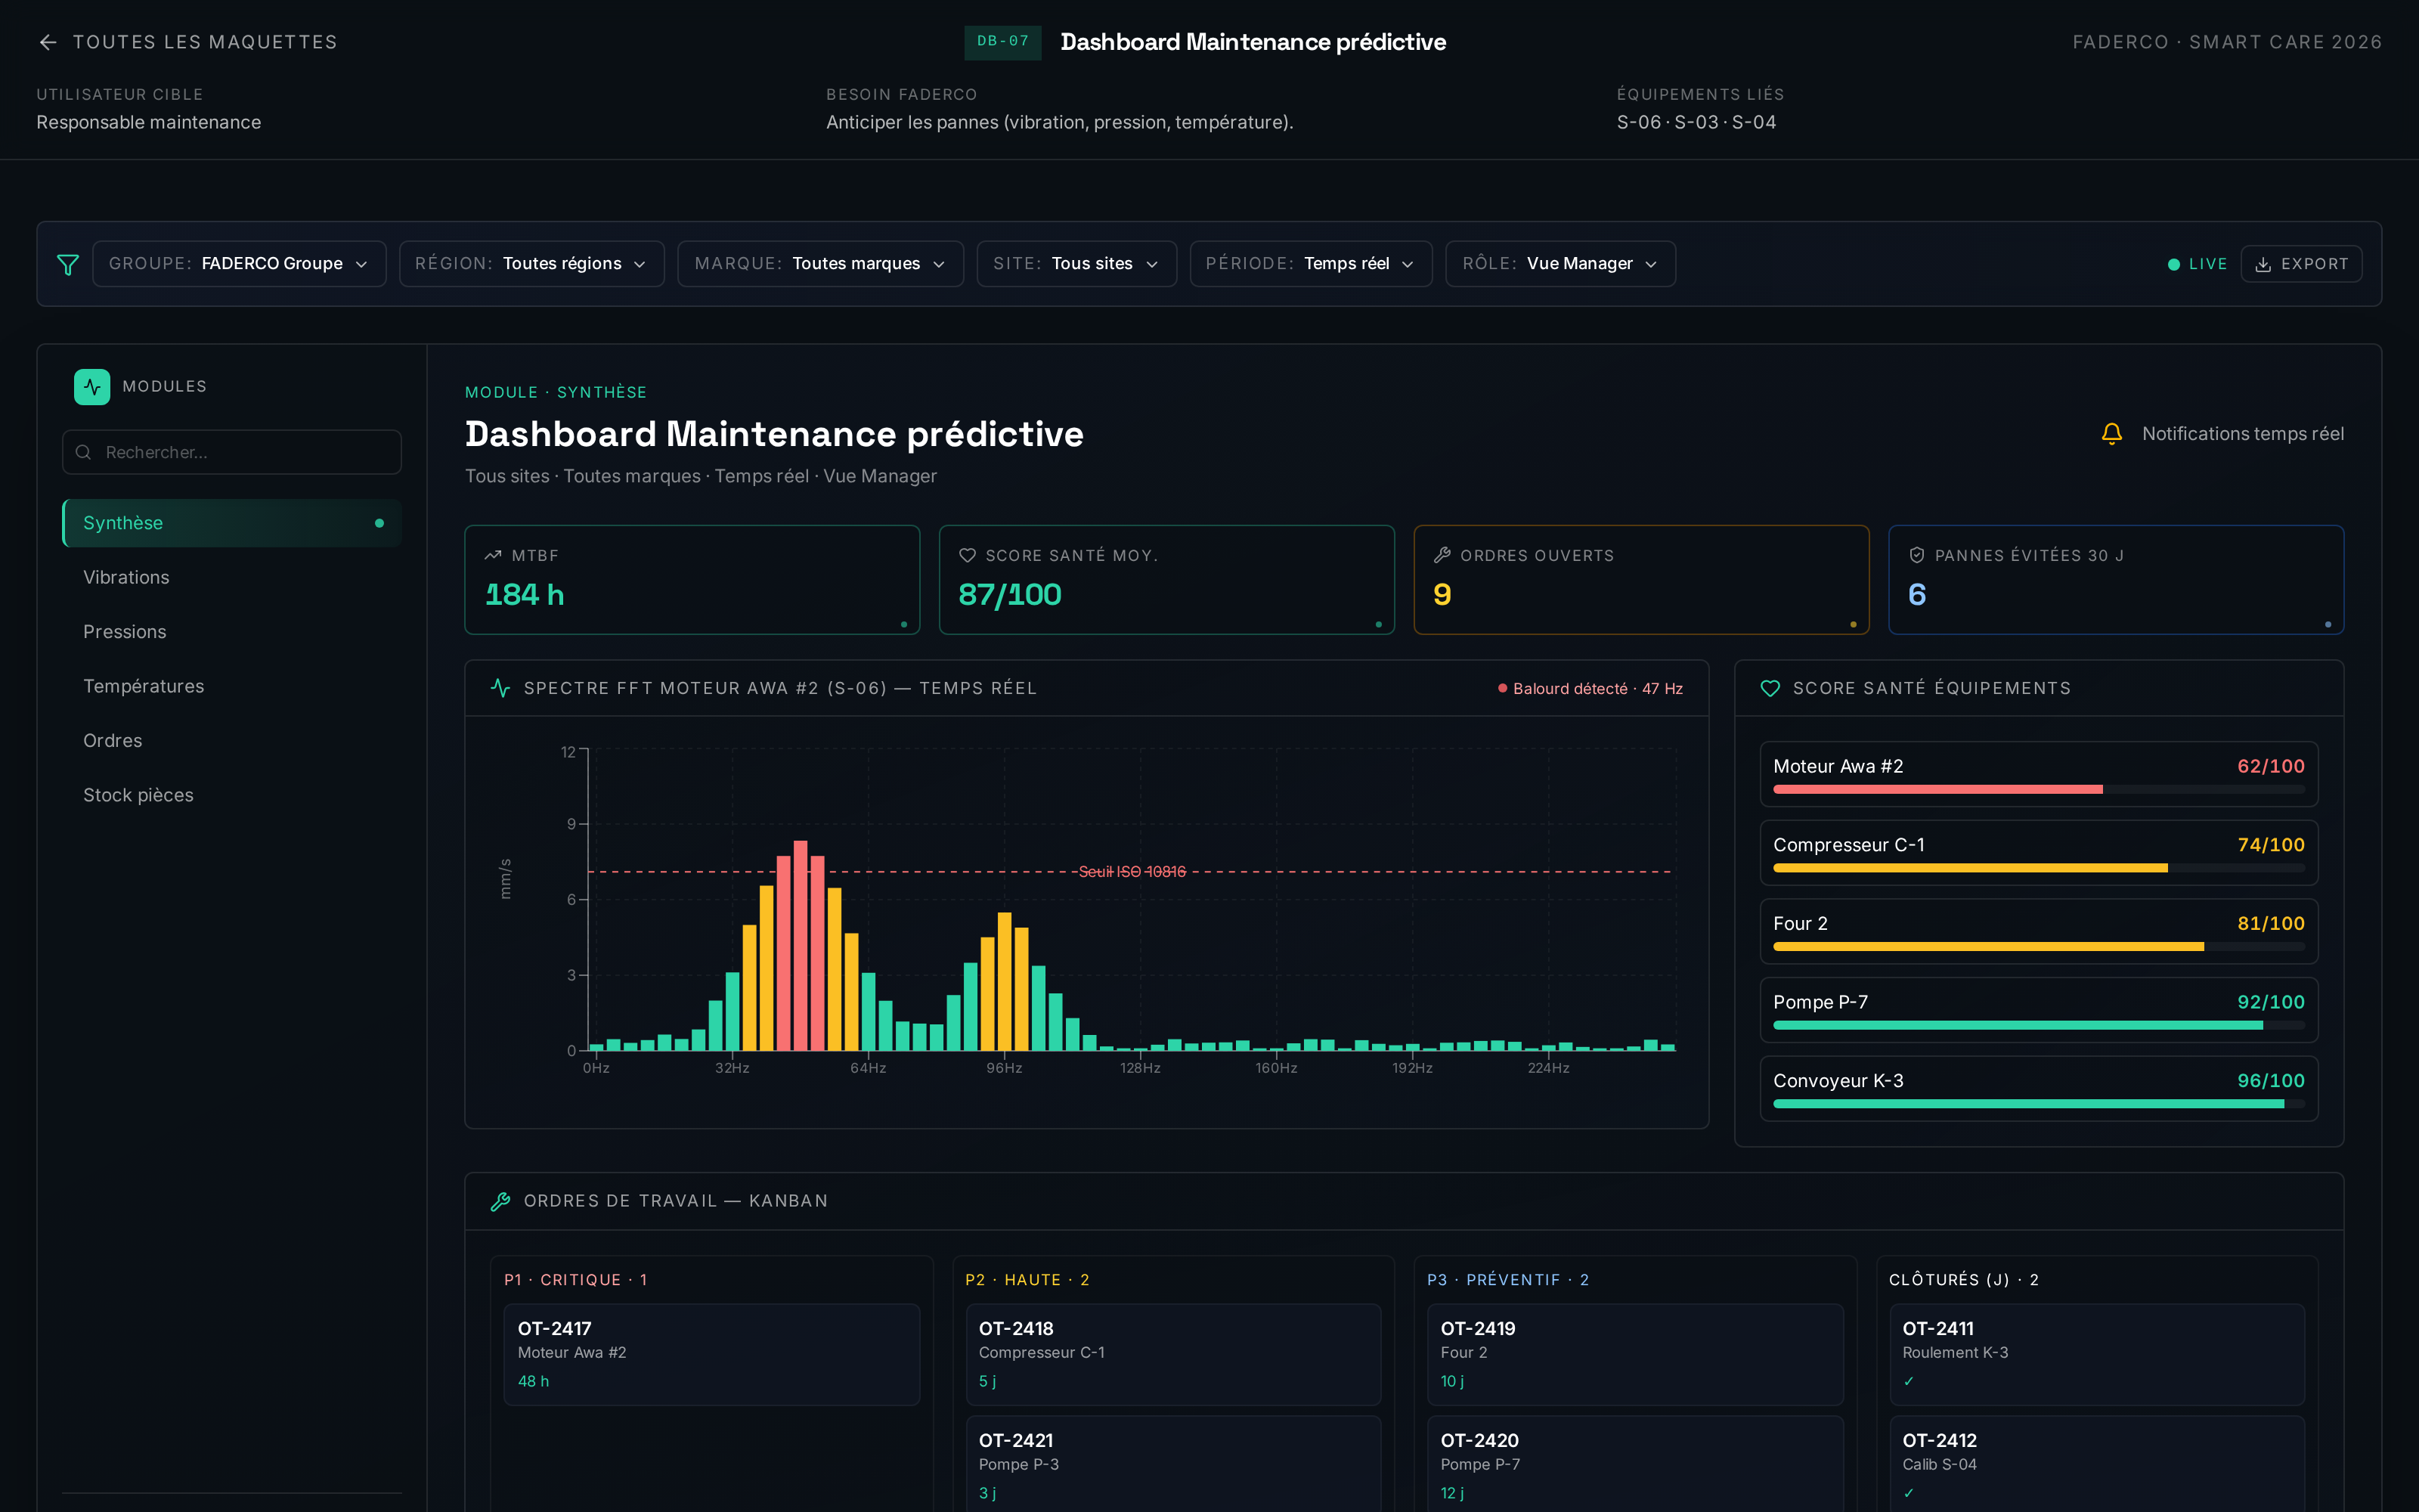Open work order OT-2417 card
The width and height of the screenshot is (2419, 1512).
point(711,1355)
